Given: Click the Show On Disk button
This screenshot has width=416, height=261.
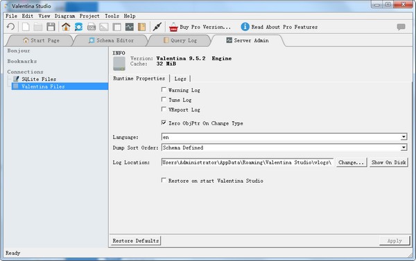Looking at the screenshot, I should pos(388,163).
